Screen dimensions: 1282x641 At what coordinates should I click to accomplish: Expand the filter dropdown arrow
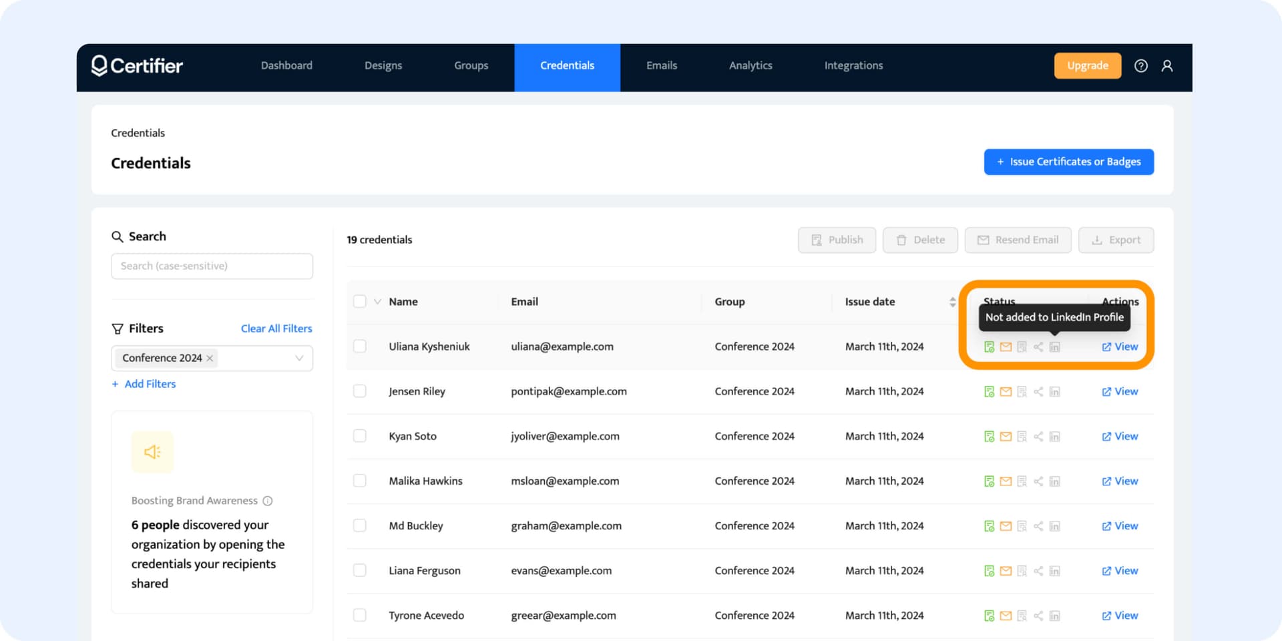299,359
